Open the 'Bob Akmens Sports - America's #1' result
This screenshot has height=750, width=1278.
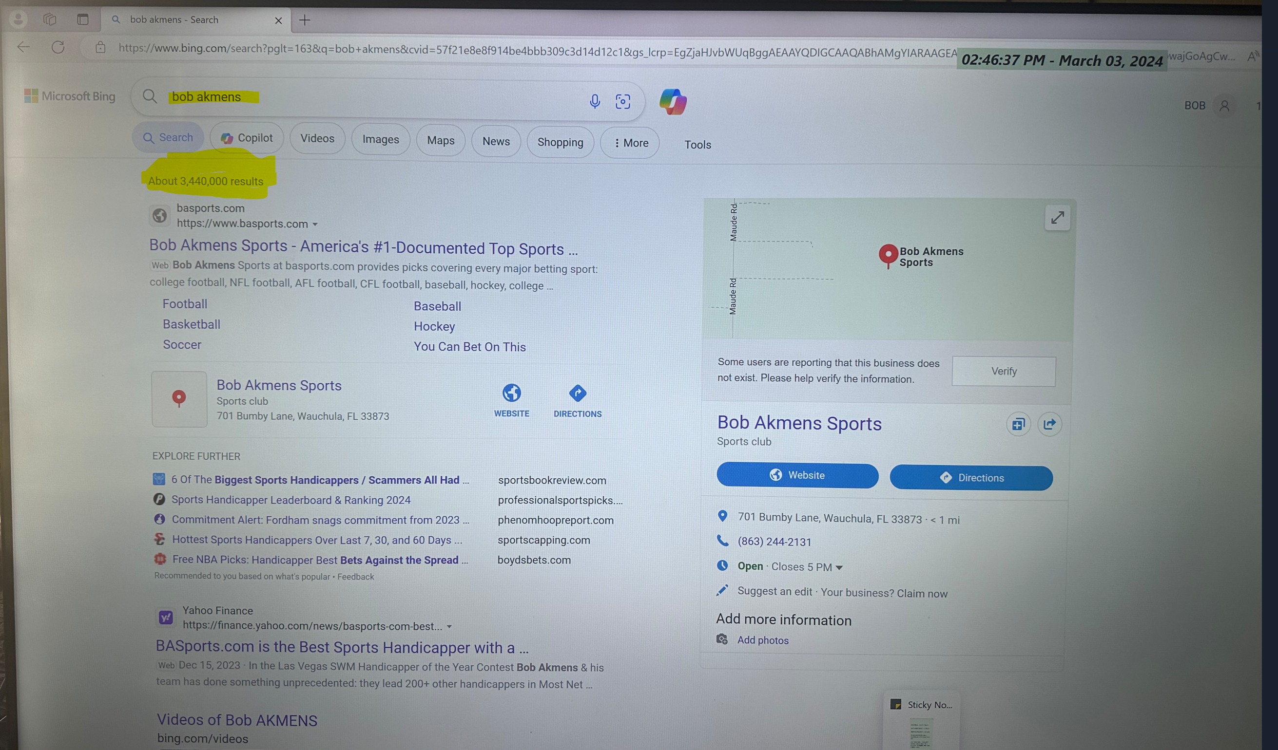[x=364, y=247]
